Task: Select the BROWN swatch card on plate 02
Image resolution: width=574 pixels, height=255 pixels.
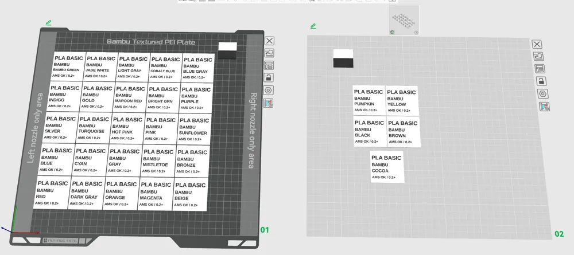Action: 404,132
